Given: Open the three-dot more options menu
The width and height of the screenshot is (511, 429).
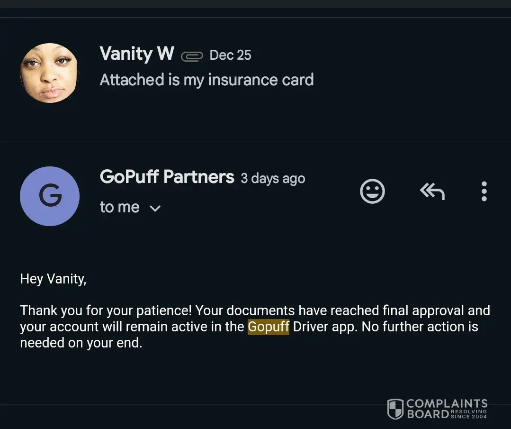Looking at the screenshot, I should (x=484, y=191).
